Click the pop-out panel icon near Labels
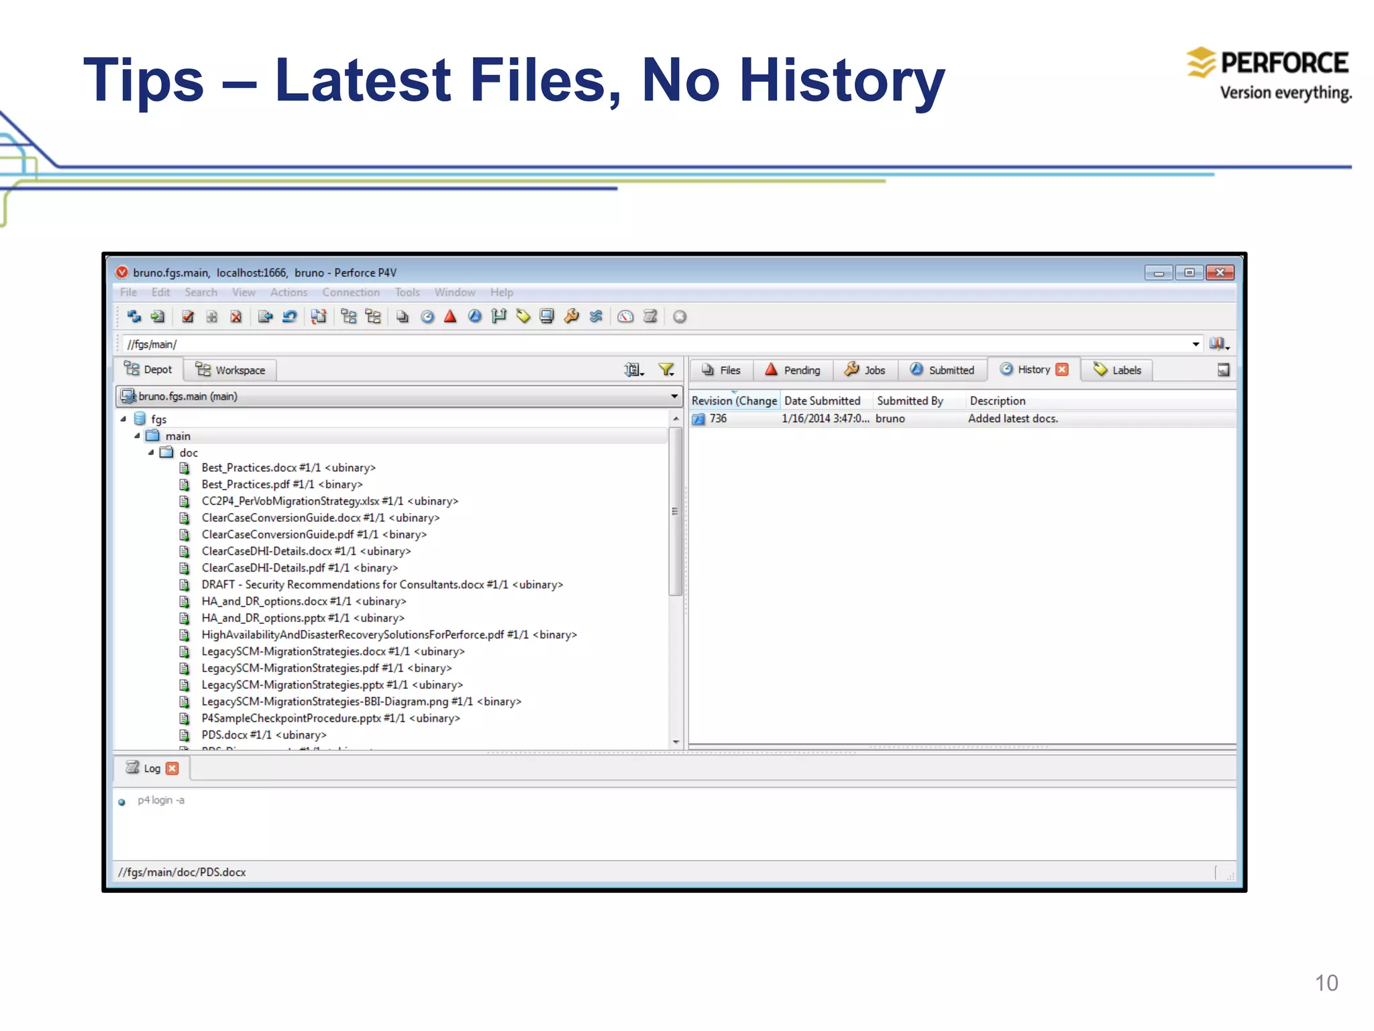This screenshot has width=1374, height=1031. click(x=1224, y=370)
